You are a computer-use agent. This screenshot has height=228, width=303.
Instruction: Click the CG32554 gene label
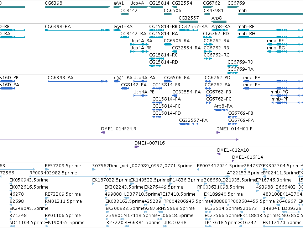[x=182, y=3]
